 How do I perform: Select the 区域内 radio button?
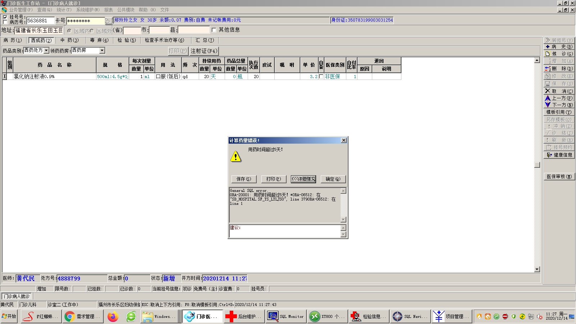coord(69,31)
